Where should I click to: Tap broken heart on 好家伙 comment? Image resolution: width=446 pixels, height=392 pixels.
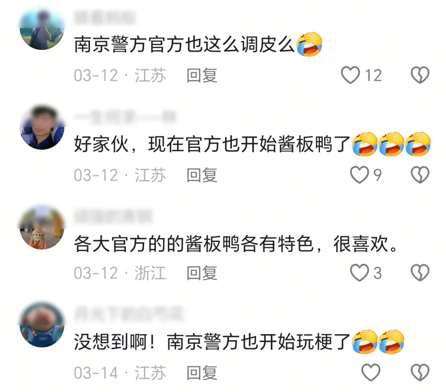click(420, 175)
